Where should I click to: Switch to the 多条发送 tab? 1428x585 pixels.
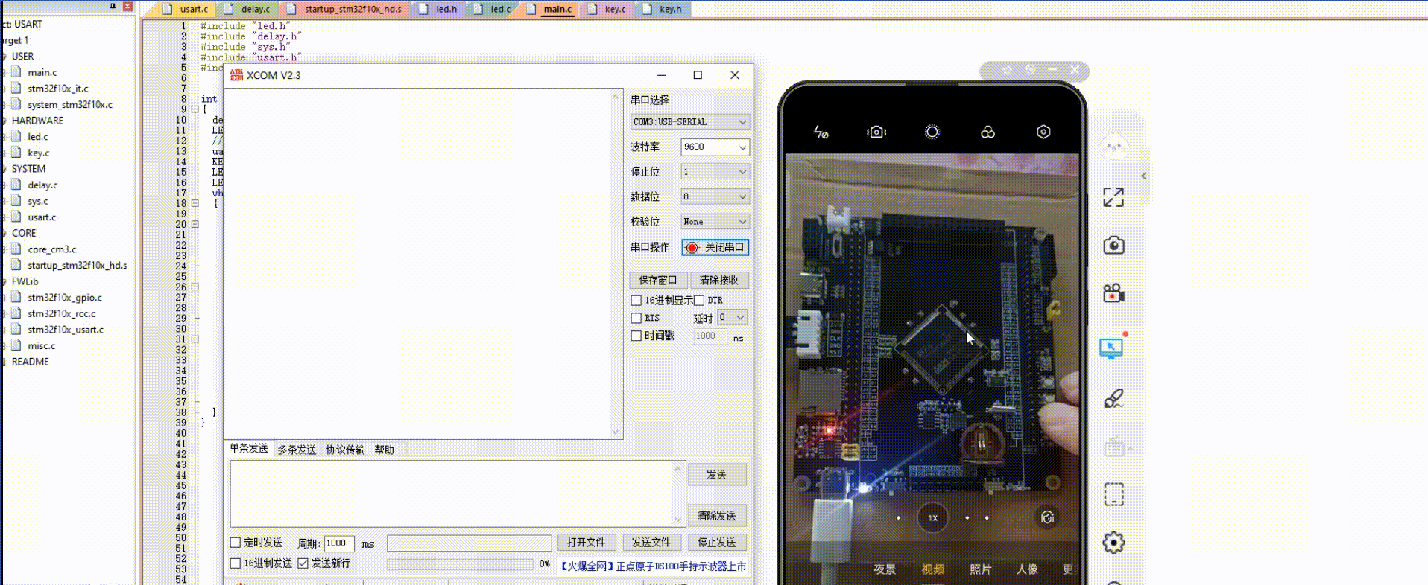tap(297, 450)
